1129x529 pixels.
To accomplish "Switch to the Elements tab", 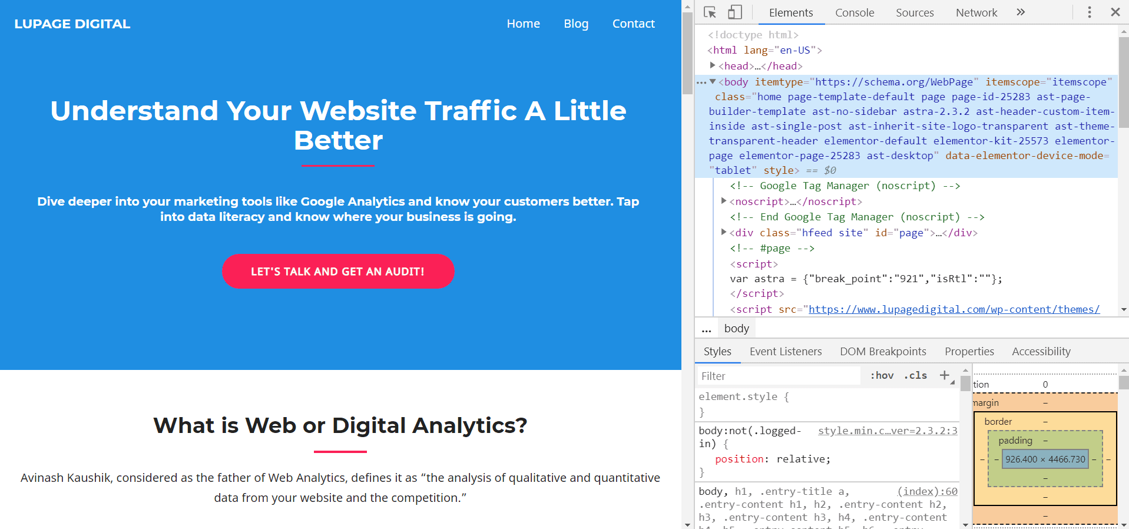I will (791, 12).
